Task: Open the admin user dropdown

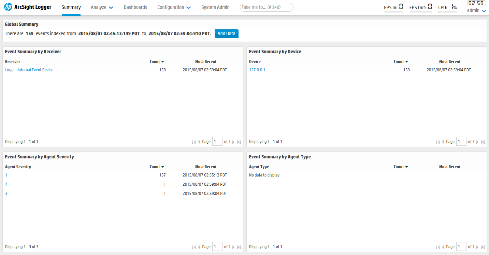Action: click(477, 11)
